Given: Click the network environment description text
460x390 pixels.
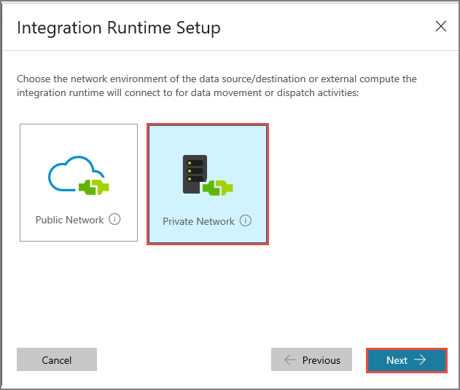Looking at the screenshot, I should pyautogui.click(x=217, y=86).
